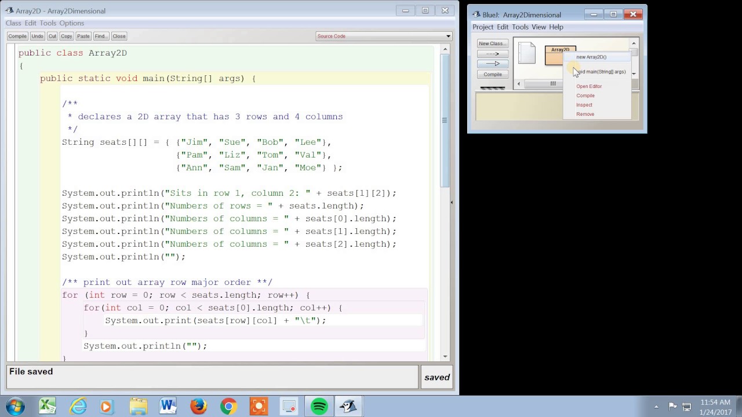This screenshot has height=417, width=742.
Task: Click the editor's vertical scrollbar thumb
Action: [x=445, y=120]
